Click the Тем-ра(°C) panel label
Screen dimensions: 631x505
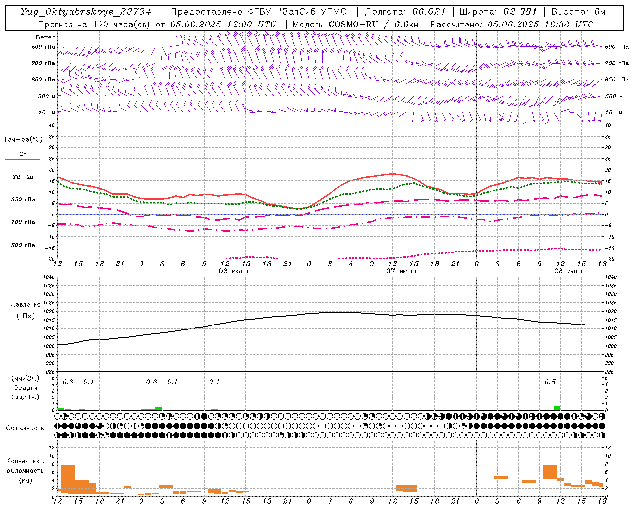click(23, 140)
